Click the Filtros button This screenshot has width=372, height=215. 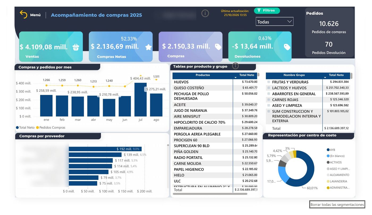267,10
